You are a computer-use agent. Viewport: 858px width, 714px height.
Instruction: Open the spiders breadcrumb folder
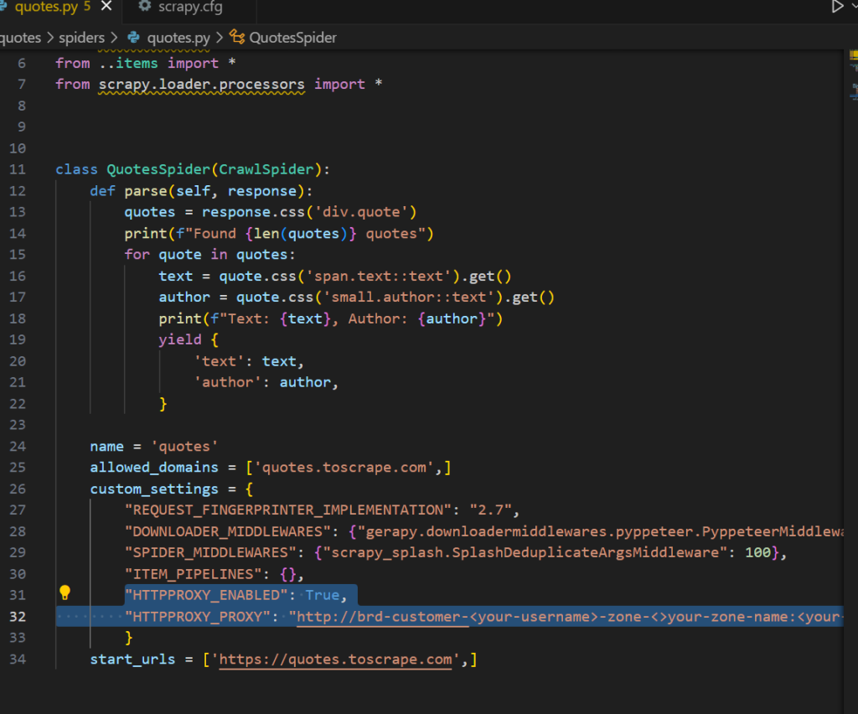pos(81,37)
